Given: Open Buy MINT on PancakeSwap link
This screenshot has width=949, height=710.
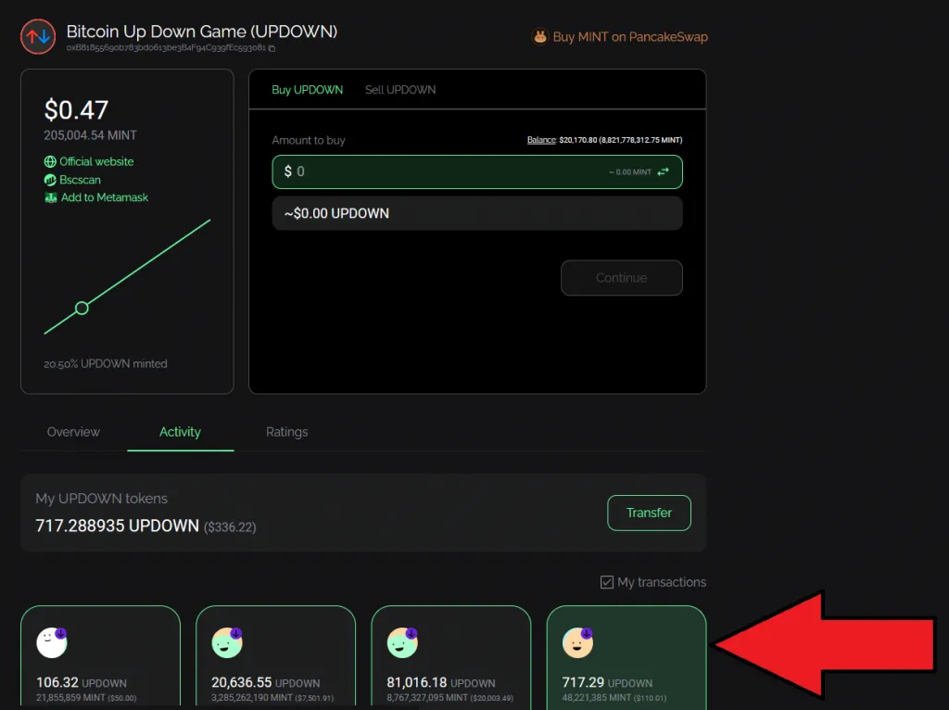Looking at the screenshot, I should (630, 37).
